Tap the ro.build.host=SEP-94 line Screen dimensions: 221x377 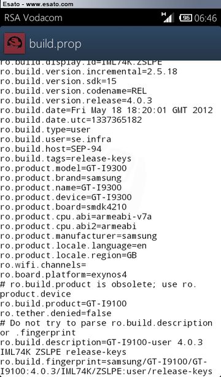point(50,149)
